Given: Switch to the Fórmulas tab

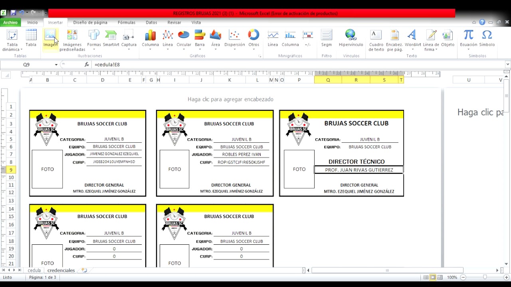Looking at the screenshot, I should click(127, 23).
